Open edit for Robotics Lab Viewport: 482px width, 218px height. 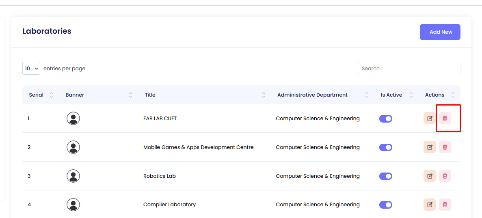click(x=429, y=176)
